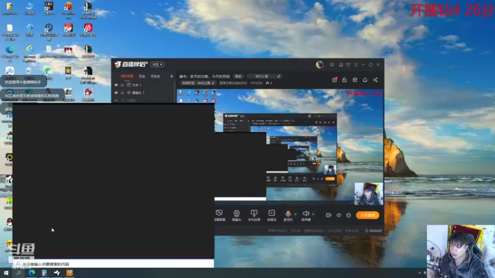This screenshot has height=278, width=495.
Task: Open the Multimedia source tool
Action: pos(272,216)
